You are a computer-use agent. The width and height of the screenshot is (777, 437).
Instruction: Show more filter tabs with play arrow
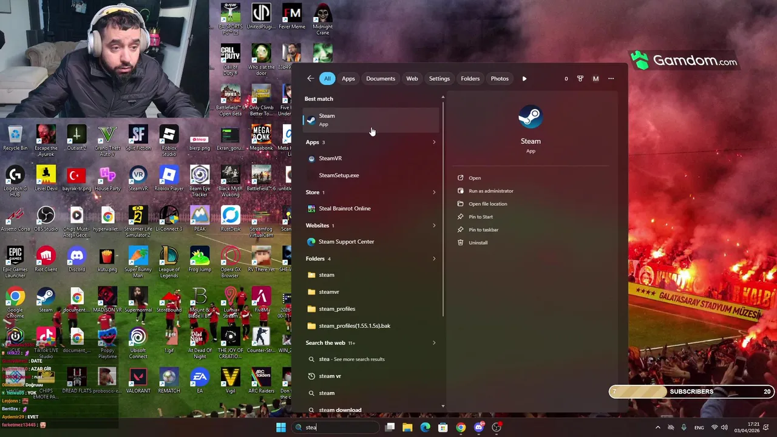coord(524,78)
